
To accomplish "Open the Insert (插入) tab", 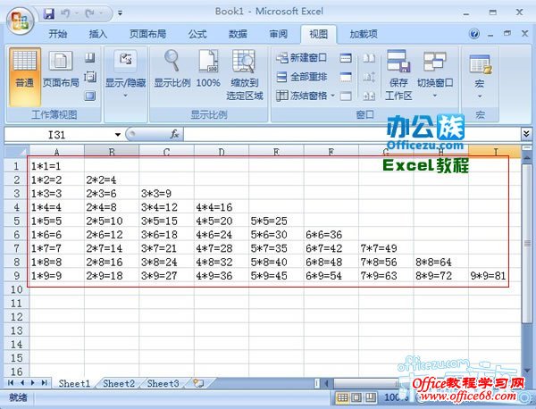I will click(x=98, y=34).
